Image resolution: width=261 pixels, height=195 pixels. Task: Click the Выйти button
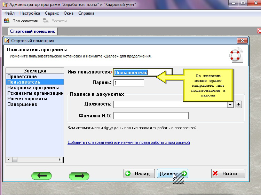pos(228,173)
